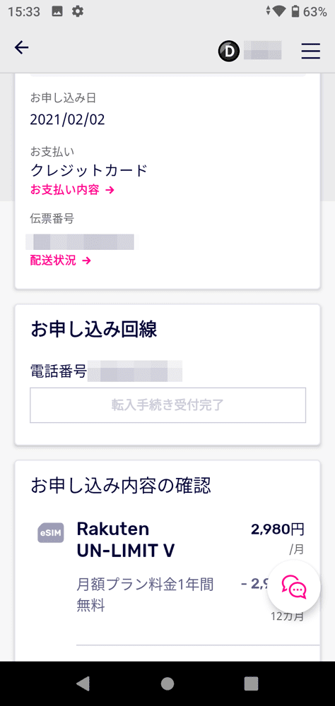This screenshot has width=335, height=706.
Task: Open the hamburger menu
Action: (311, 51)
